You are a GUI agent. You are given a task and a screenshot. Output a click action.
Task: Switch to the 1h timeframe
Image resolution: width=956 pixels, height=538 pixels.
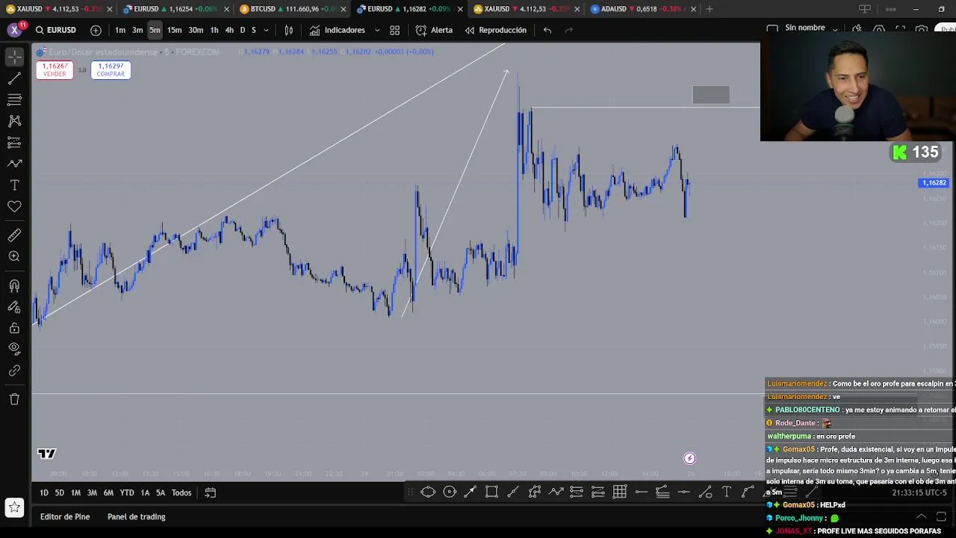pyautogui.click(x=214, y=30)
